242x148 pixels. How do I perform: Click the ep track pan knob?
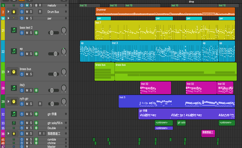pyautogui.click(x=64, y=51)
